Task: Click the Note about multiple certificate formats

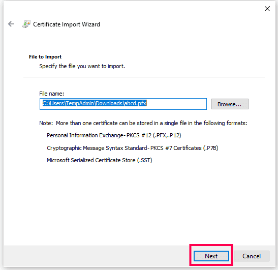Action: pyautogui.click(x=143, y=123)
